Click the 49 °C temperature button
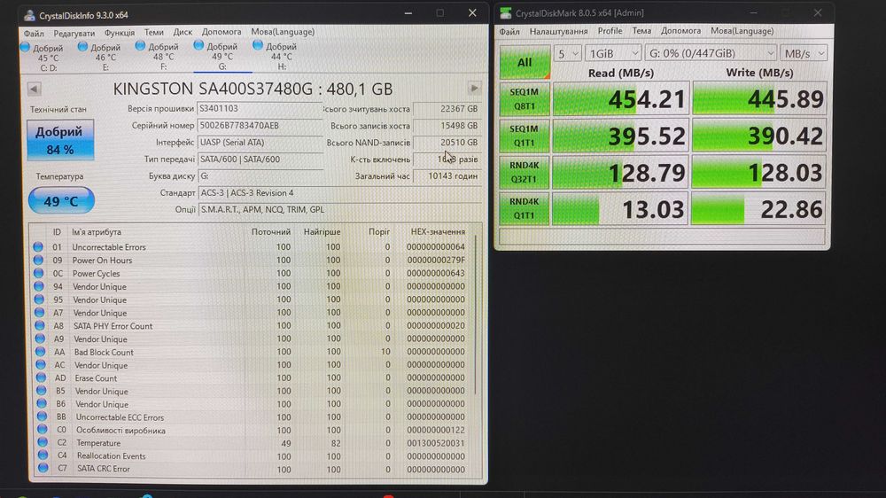This screenshot has height=498, width=886. point(61,200)
